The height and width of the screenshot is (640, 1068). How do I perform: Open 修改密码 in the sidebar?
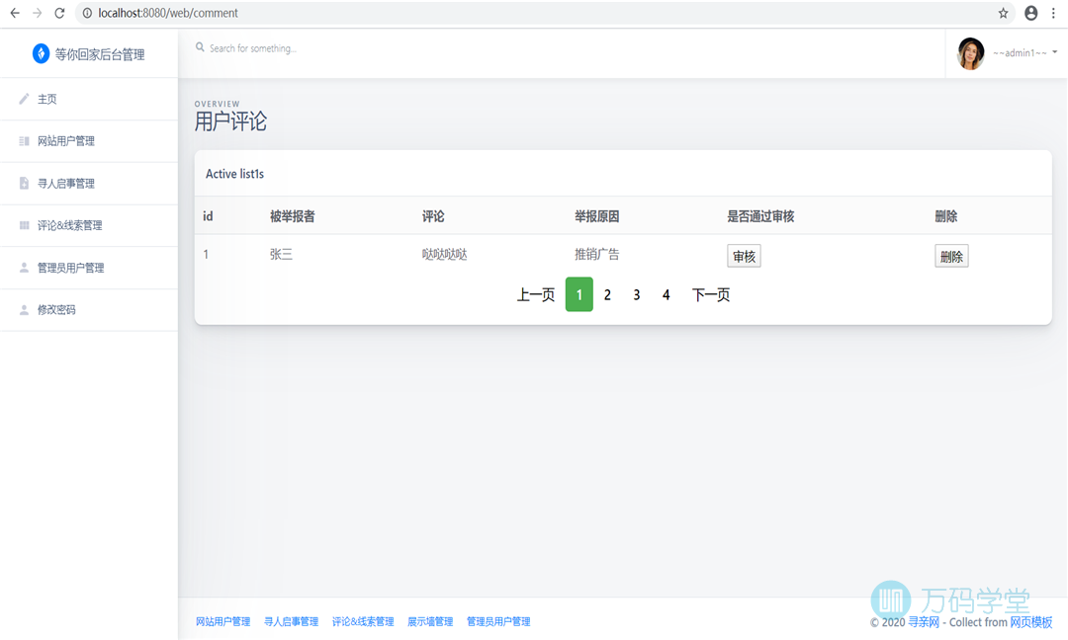[x=56, y=310]
